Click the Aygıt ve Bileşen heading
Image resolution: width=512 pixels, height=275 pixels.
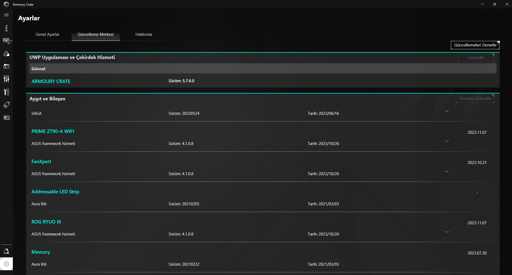click(x=47, y=99)
